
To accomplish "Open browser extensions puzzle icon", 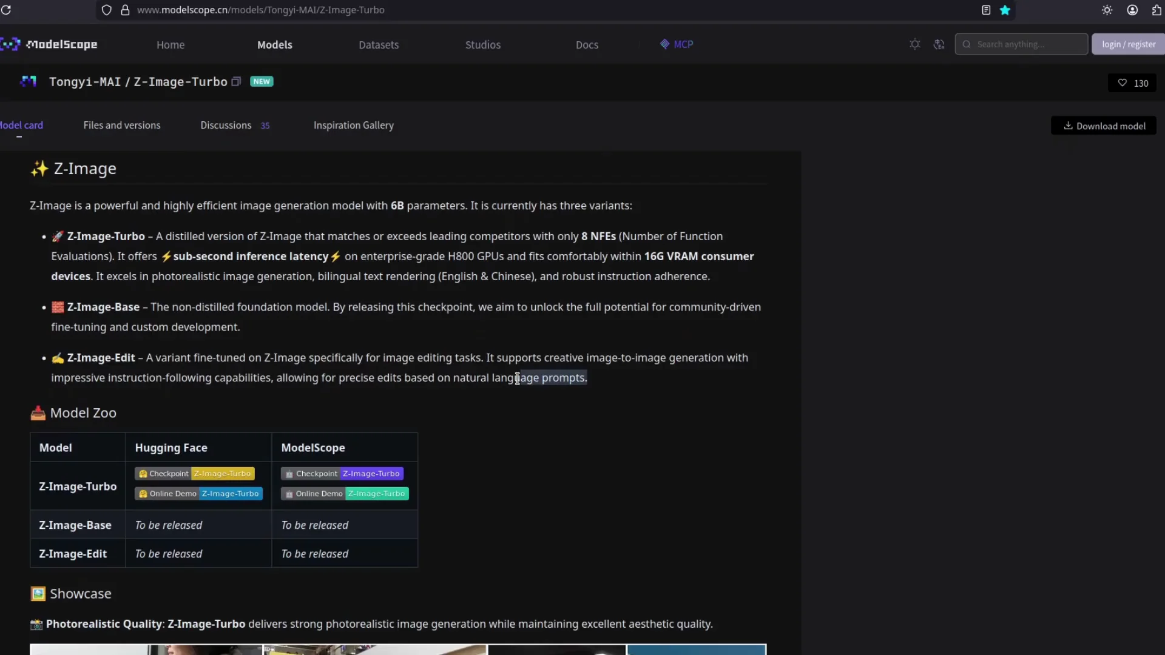I will (1157, 10).
